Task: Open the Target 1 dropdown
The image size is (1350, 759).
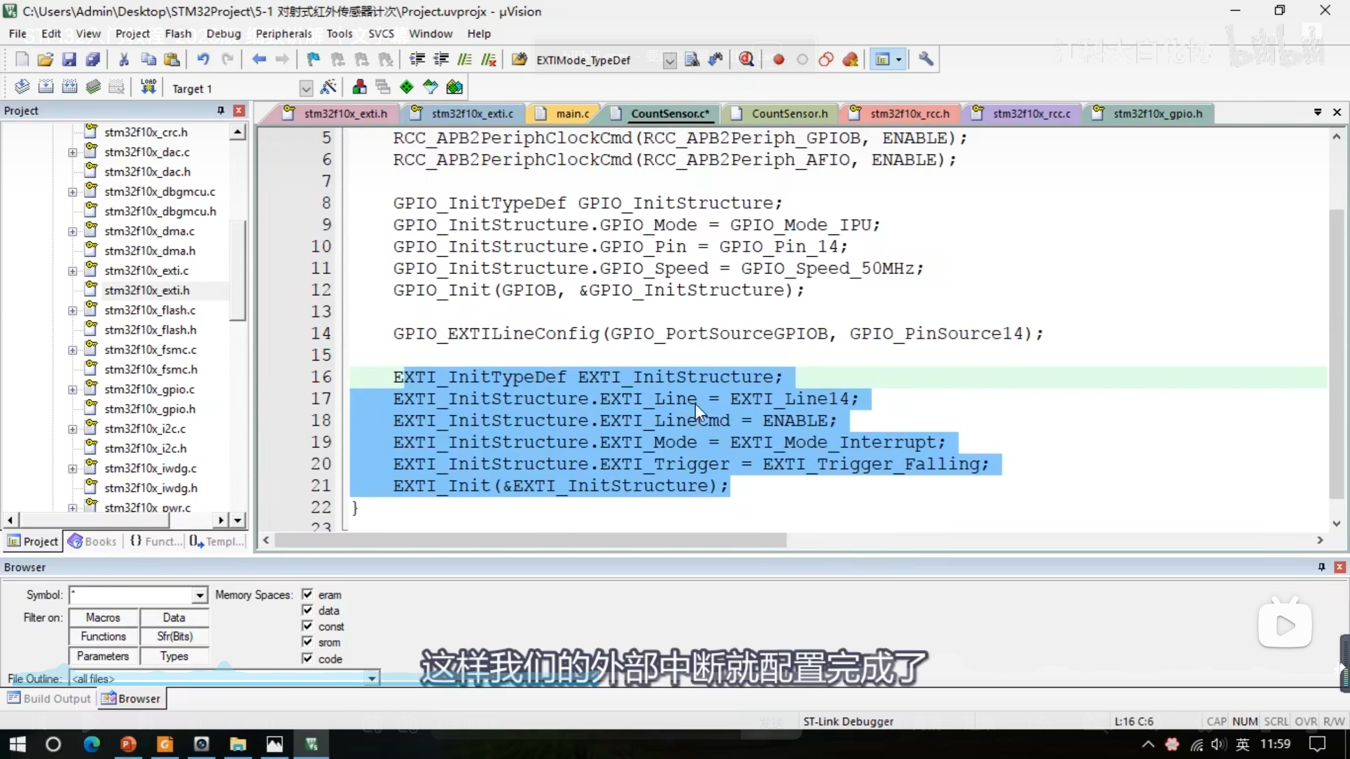Action: click(306, 89)
